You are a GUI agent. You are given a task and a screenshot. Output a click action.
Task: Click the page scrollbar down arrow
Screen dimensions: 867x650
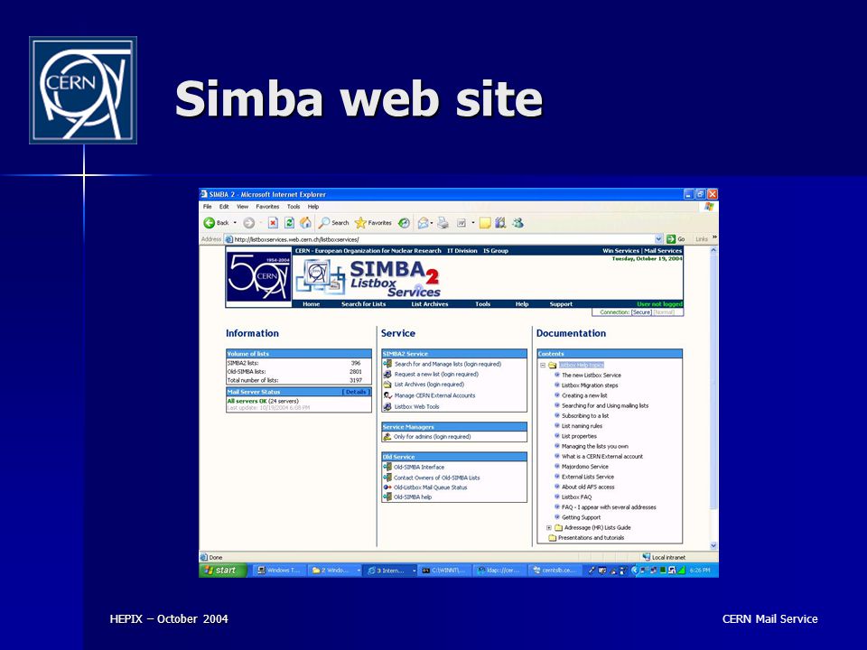(713, 545)
